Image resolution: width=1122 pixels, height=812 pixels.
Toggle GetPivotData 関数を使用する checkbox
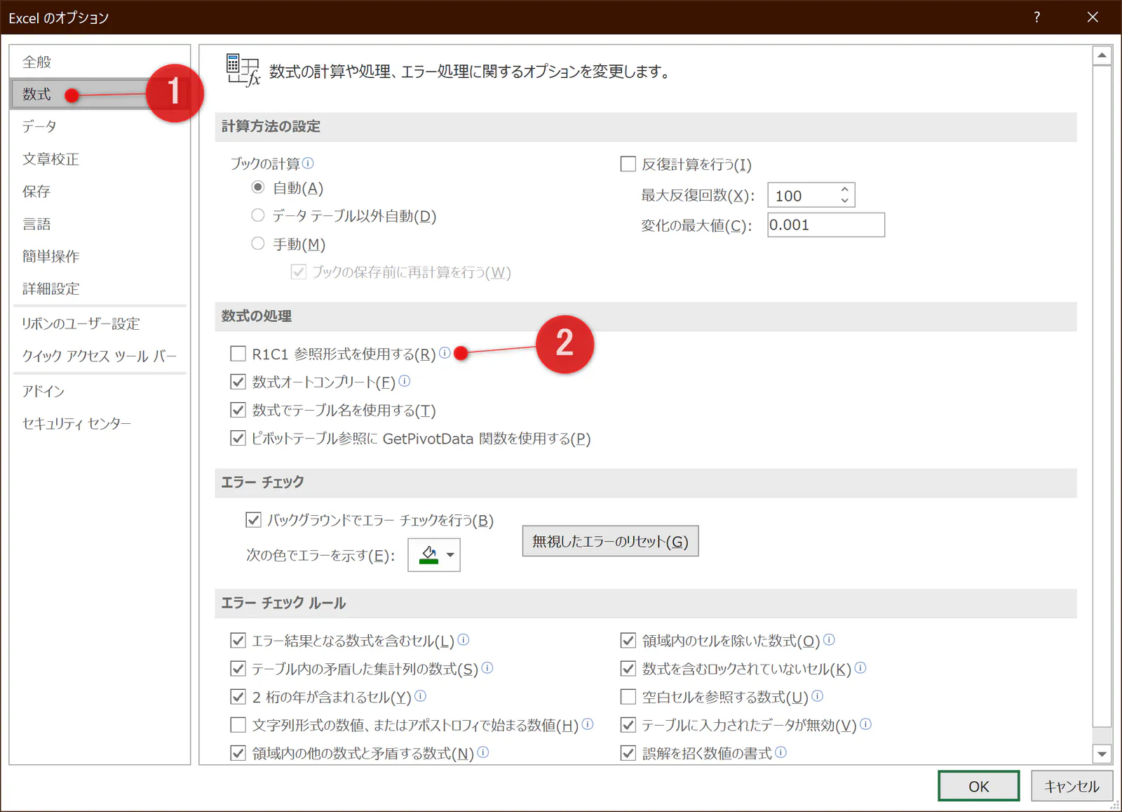point(238,438)
